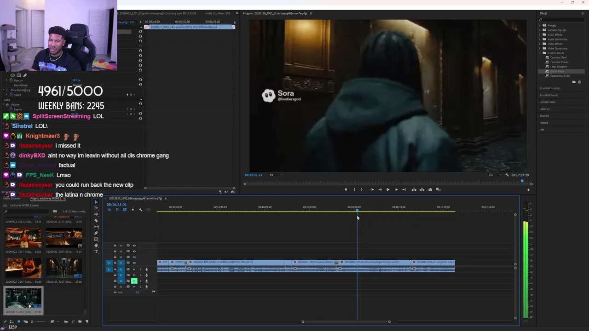Screen dimensions: 589x331
Task: Export a frame with the camera icon
Action: pos(430,189)
